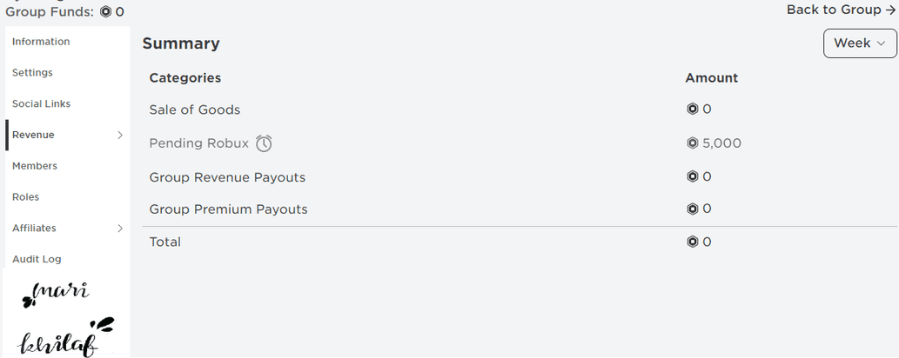Open the Week time period dropdown

tap(860, 43)
